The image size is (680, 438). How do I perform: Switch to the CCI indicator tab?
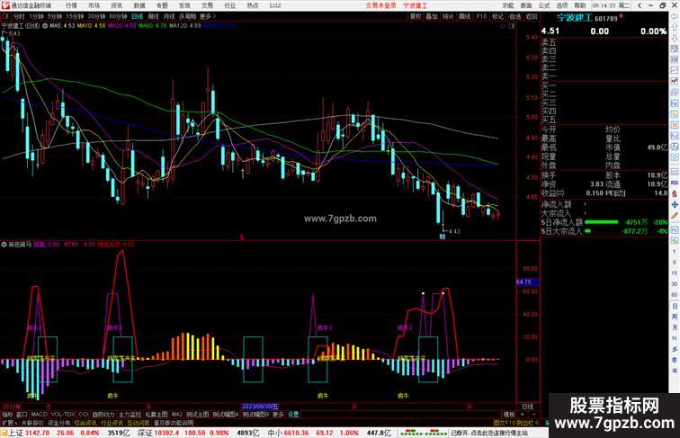[84, 415]
